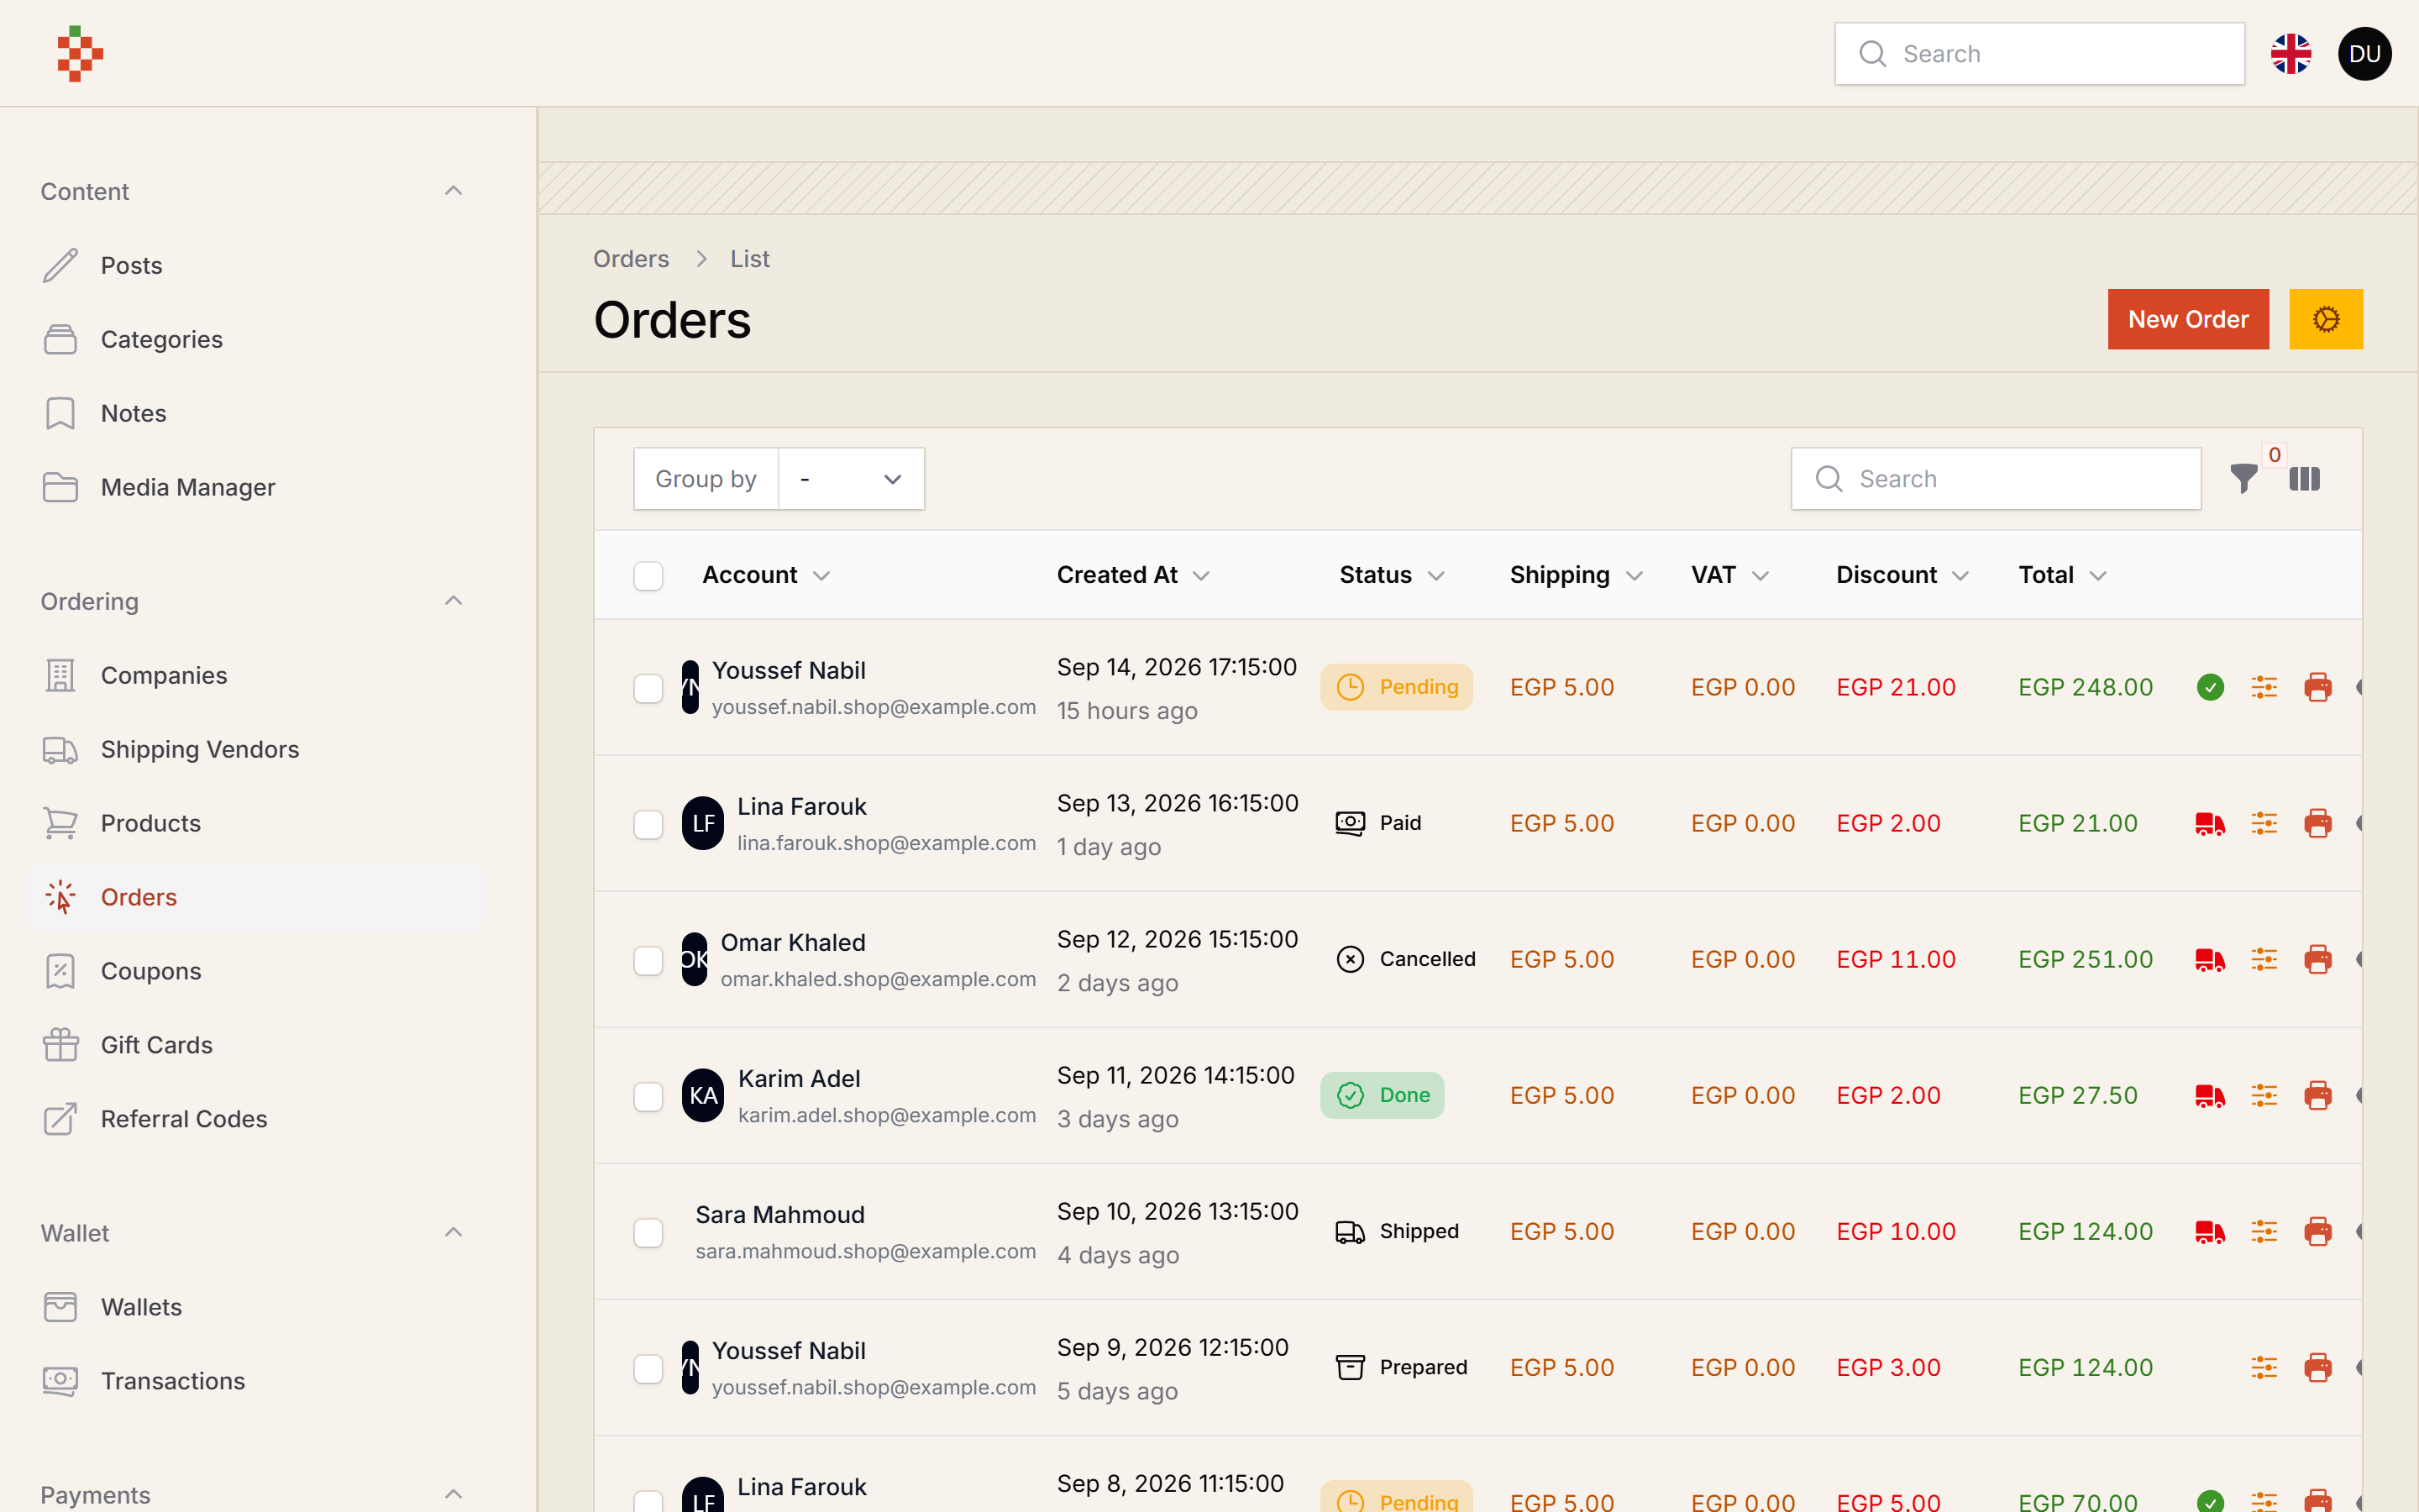Open the status sliders icon on Sara Mahmoud's order
This screenshot has width=2419, height=1512.
tap(2264, 1231)
